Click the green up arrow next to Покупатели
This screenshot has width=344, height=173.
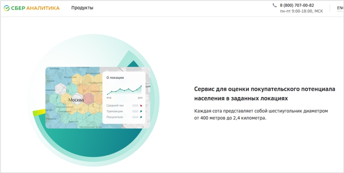tap(141, 117)
